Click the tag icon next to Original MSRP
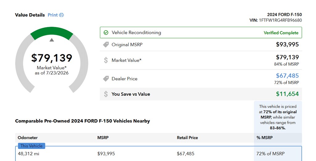Image resolution: width=316 pixels, height=161 pixels. click(x=106, y=45)
